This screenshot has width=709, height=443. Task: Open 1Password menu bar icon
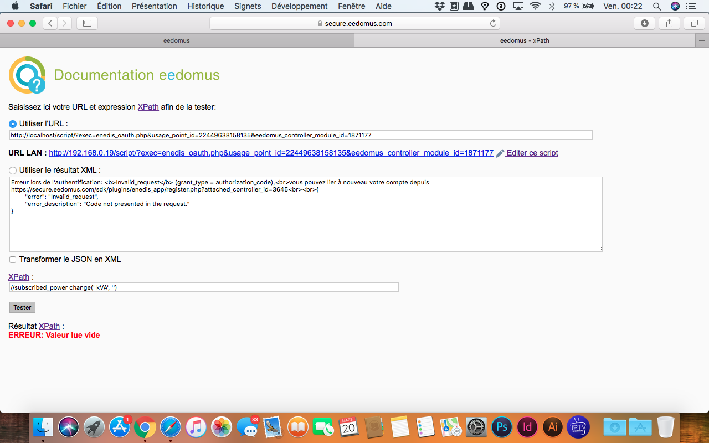point(501,6)
